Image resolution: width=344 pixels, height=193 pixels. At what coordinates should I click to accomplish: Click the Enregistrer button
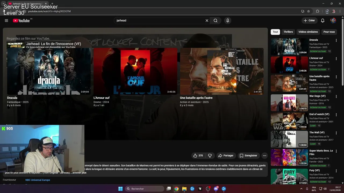pyautogui.click(x=248, y=155)
